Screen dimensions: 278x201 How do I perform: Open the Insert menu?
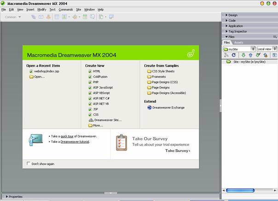pos(30,10)
